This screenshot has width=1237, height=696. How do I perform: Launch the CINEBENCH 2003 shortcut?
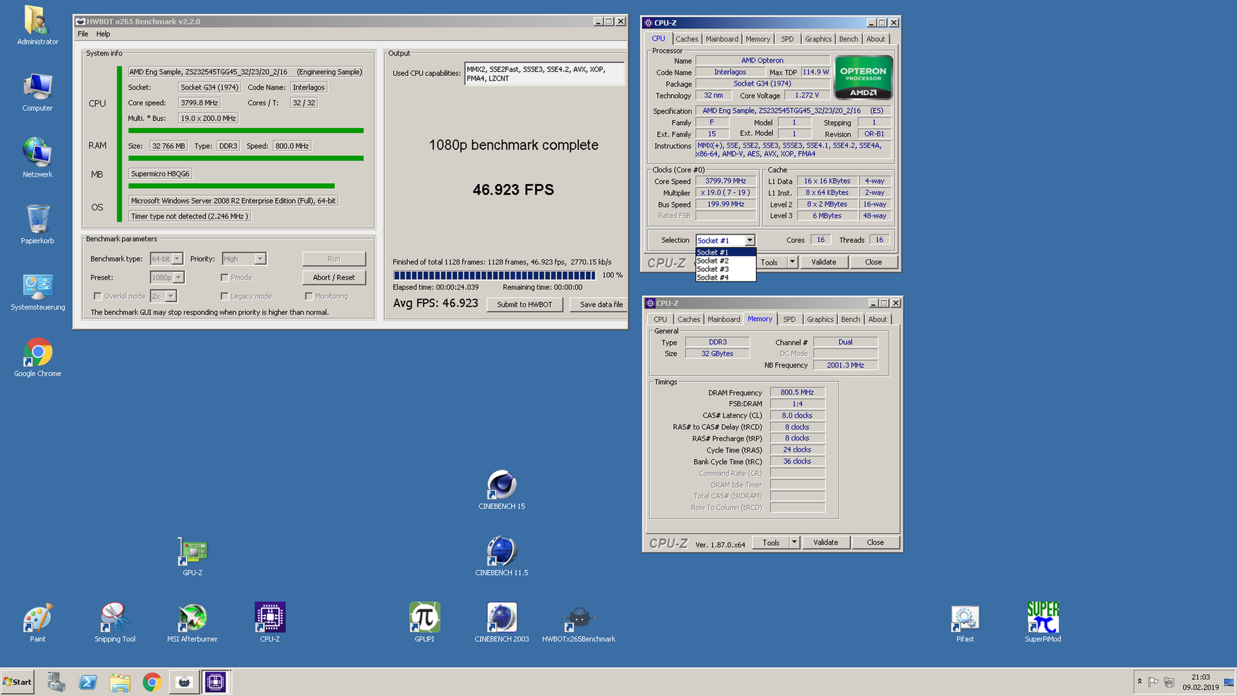(x=501, y=623)
